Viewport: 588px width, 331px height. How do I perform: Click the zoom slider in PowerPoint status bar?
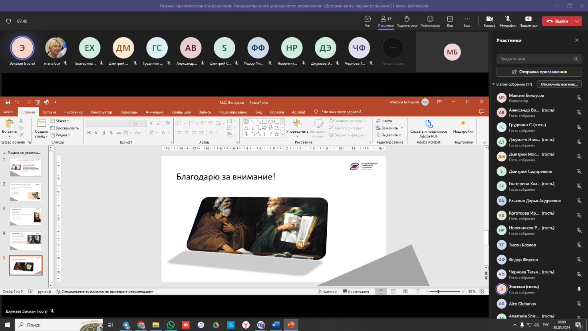445,291
